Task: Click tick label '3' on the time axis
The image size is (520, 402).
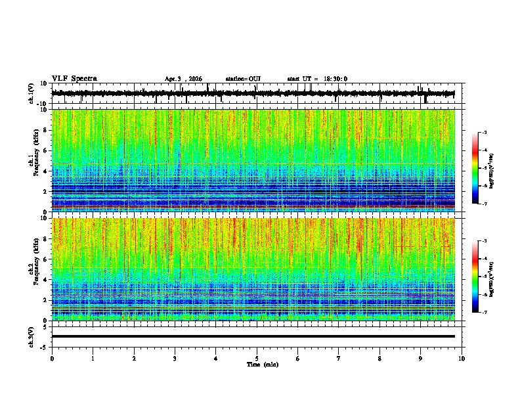Action: pos(175,359)
